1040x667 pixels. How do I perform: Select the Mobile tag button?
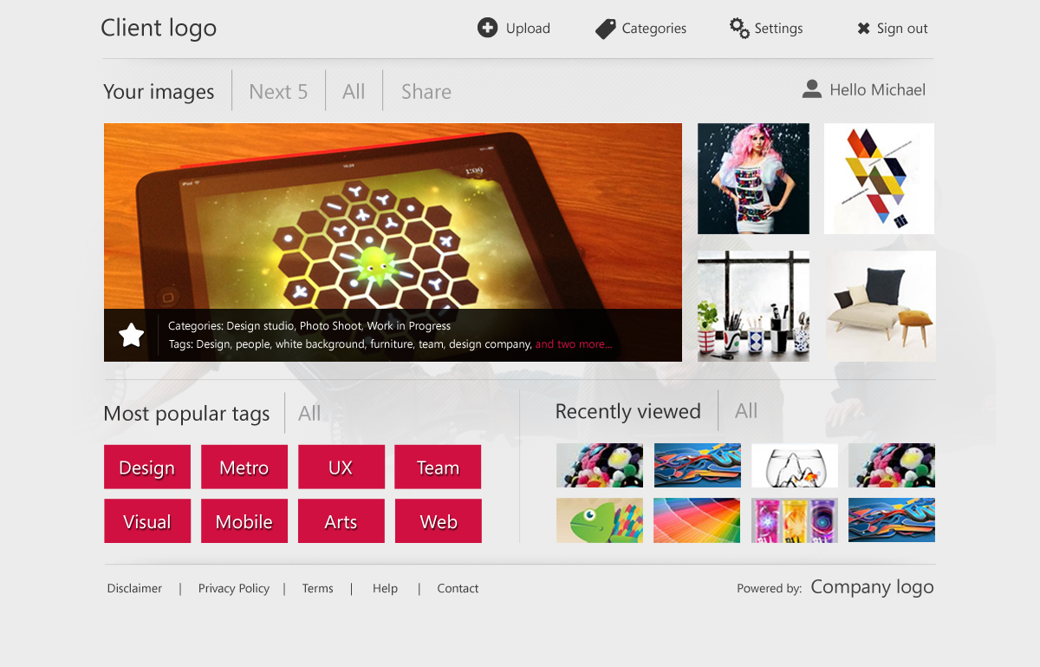pyautogui.click(x=244, y=521)
